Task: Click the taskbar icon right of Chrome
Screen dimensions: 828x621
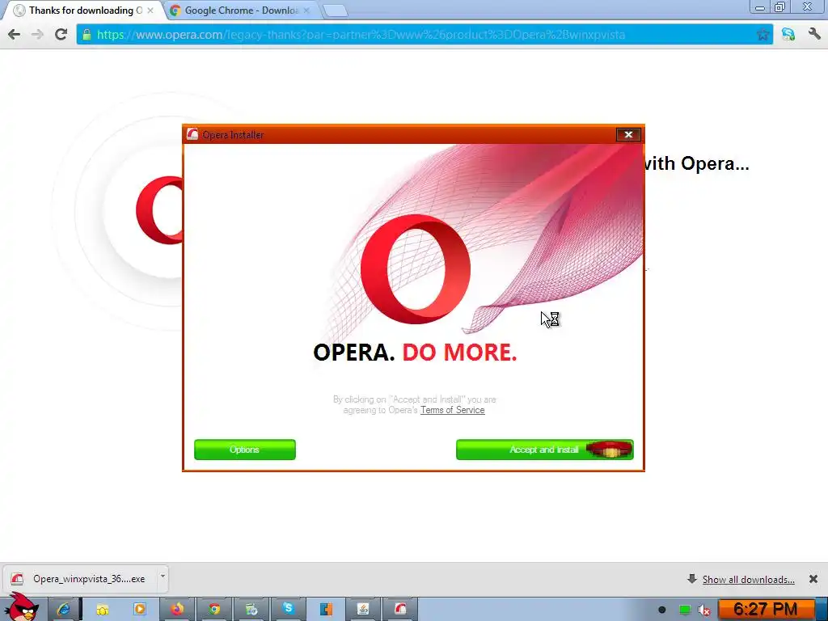Action: tap(251, 610)
